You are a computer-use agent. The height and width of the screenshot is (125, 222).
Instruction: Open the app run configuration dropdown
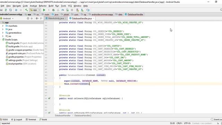[35, 10]
